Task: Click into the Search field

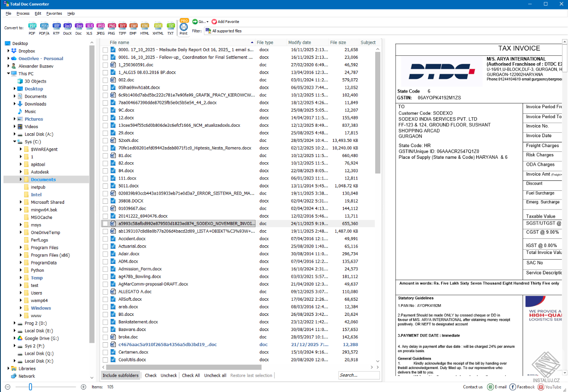Action: [359, 375]
